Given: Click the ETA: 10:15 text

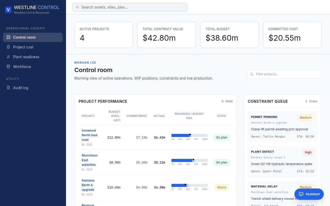Looking at the screenshot, I should [306, 171].
